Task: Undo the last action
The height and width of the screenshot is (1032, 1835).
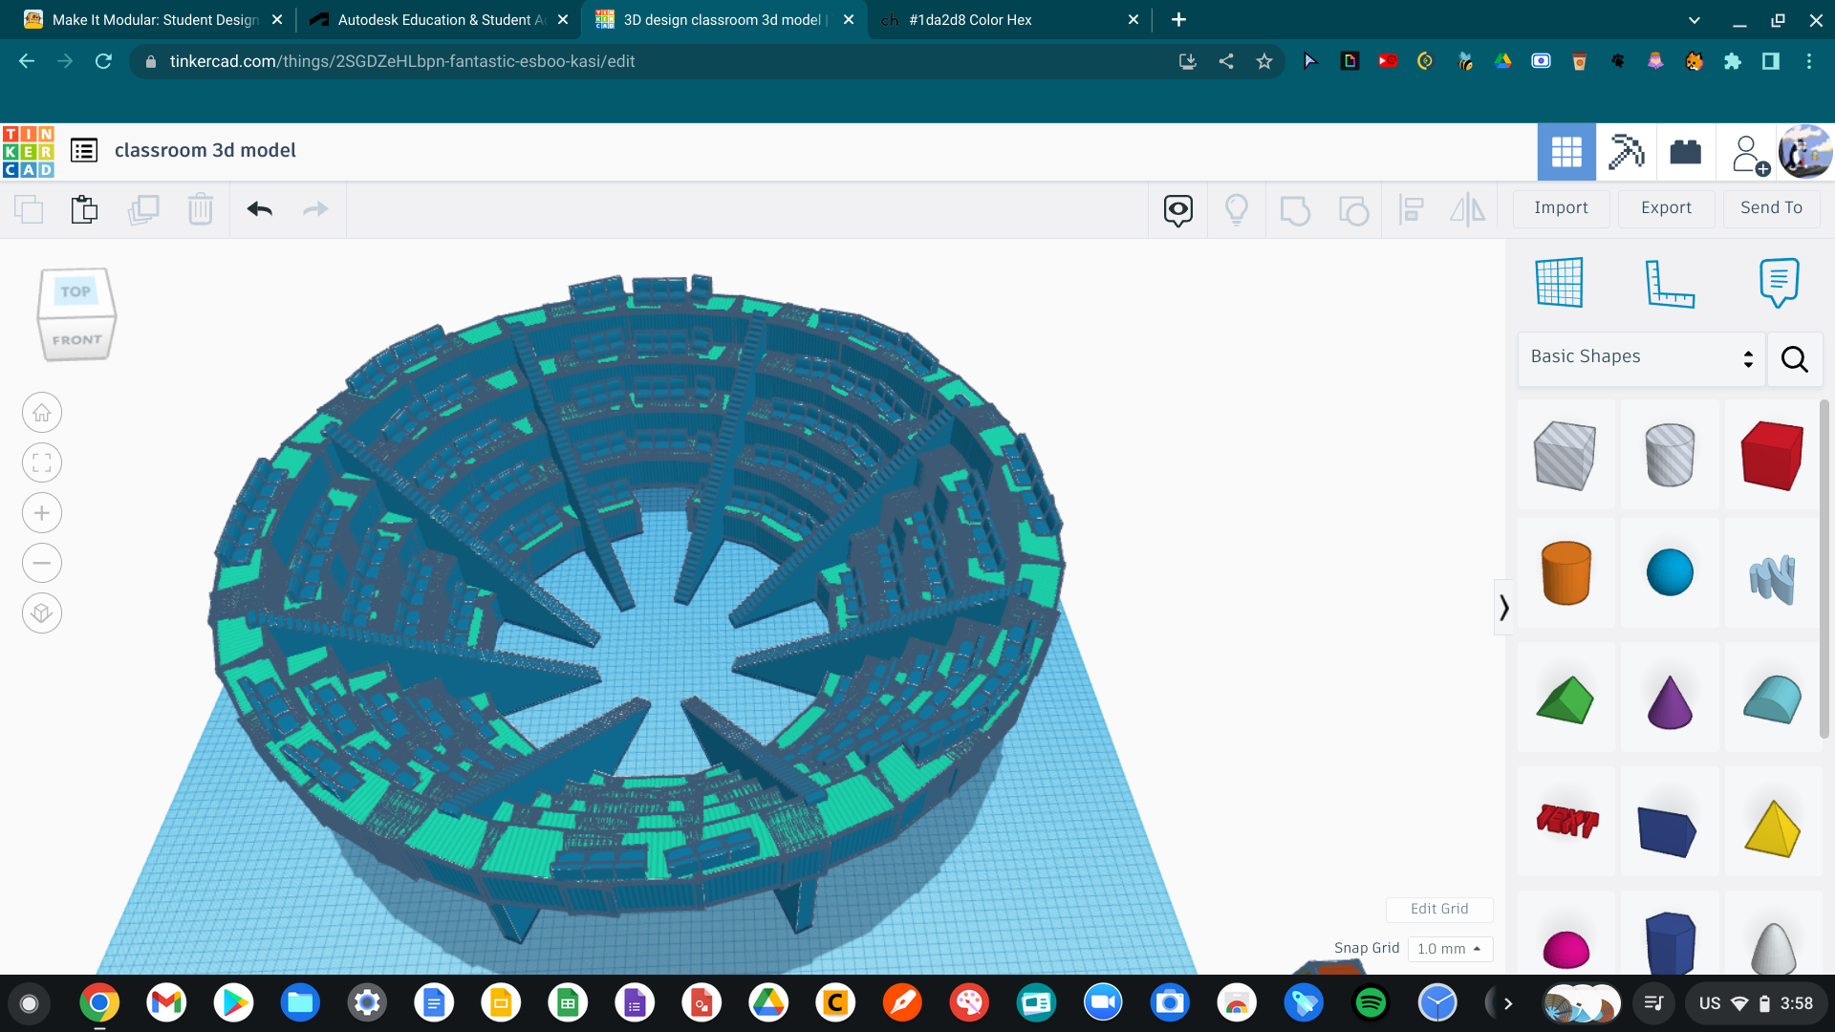Action: click(258, 209)
